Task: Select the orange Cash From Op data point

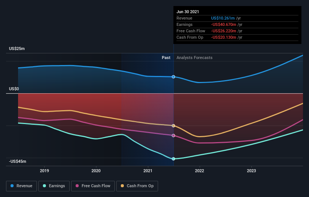Action: pos(174,126)
